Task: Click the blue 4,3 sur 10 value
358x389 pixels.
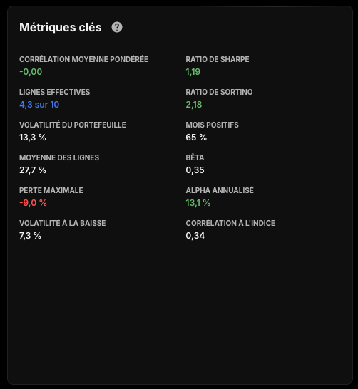Action: point(39,105)
